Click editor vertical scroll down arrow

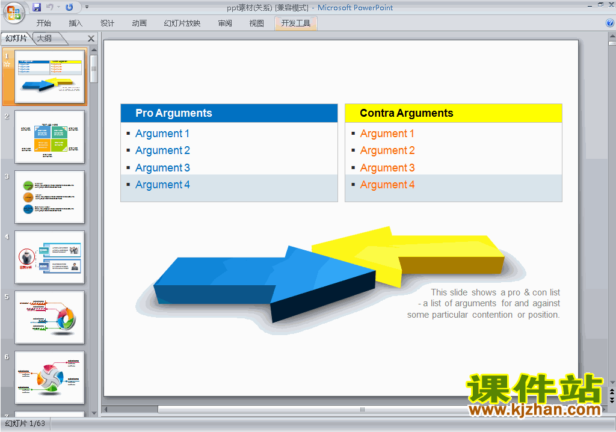[x=612, y=382]
